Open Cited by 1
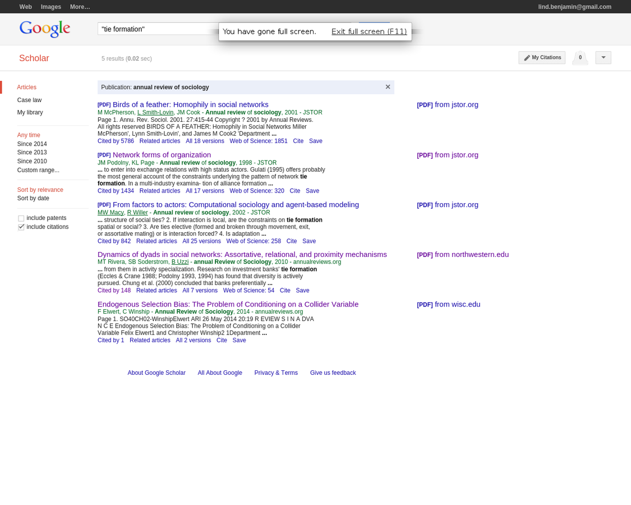Viewport: 631px width, 505px height. (110, 340)
